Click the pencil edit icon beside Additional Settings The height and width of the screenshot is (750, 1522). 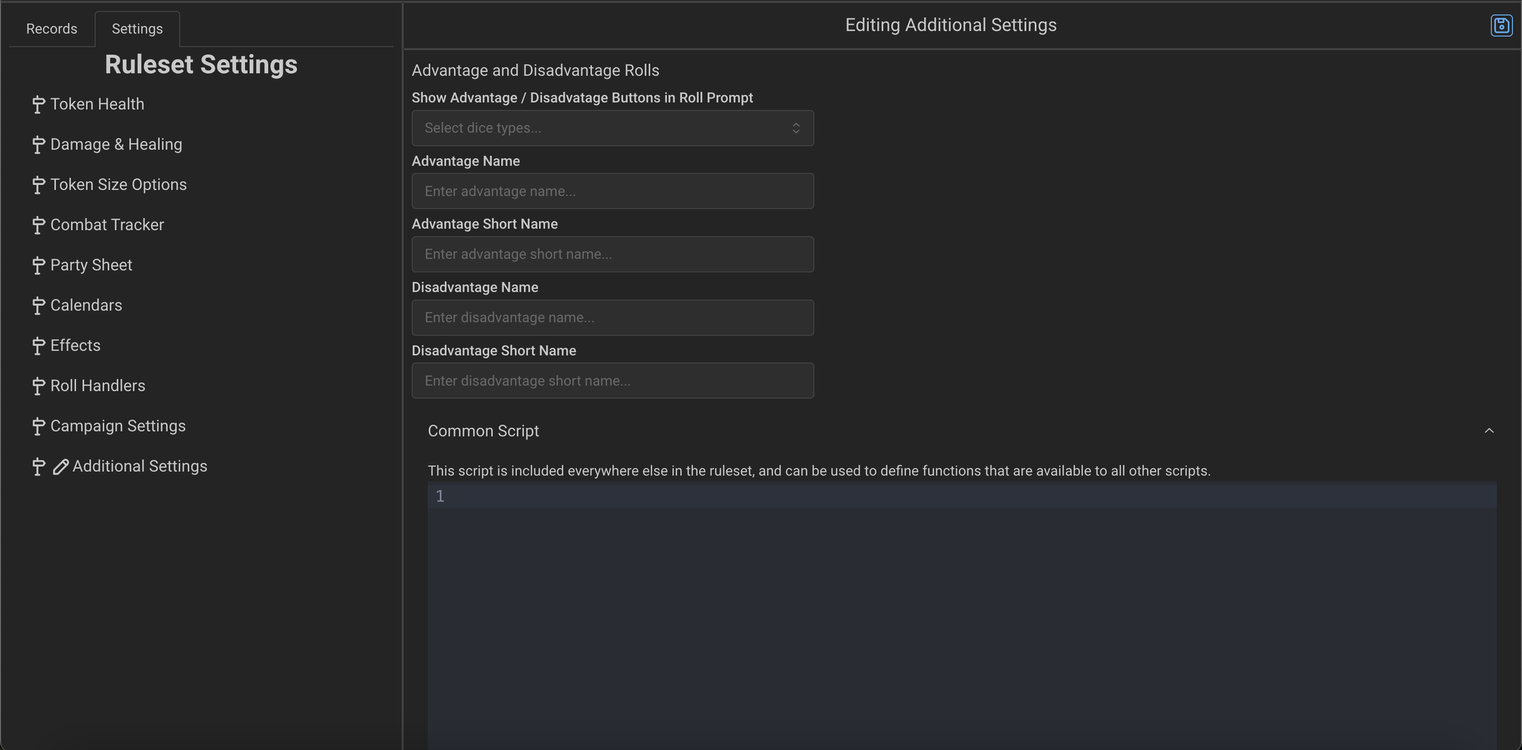(60, 467)
